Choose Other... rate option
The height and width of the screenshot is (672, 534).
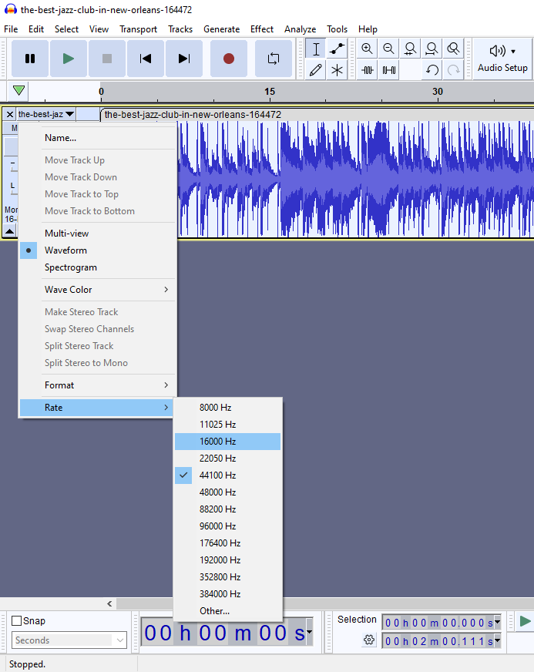pyautogui.click(x=214, y=611)
